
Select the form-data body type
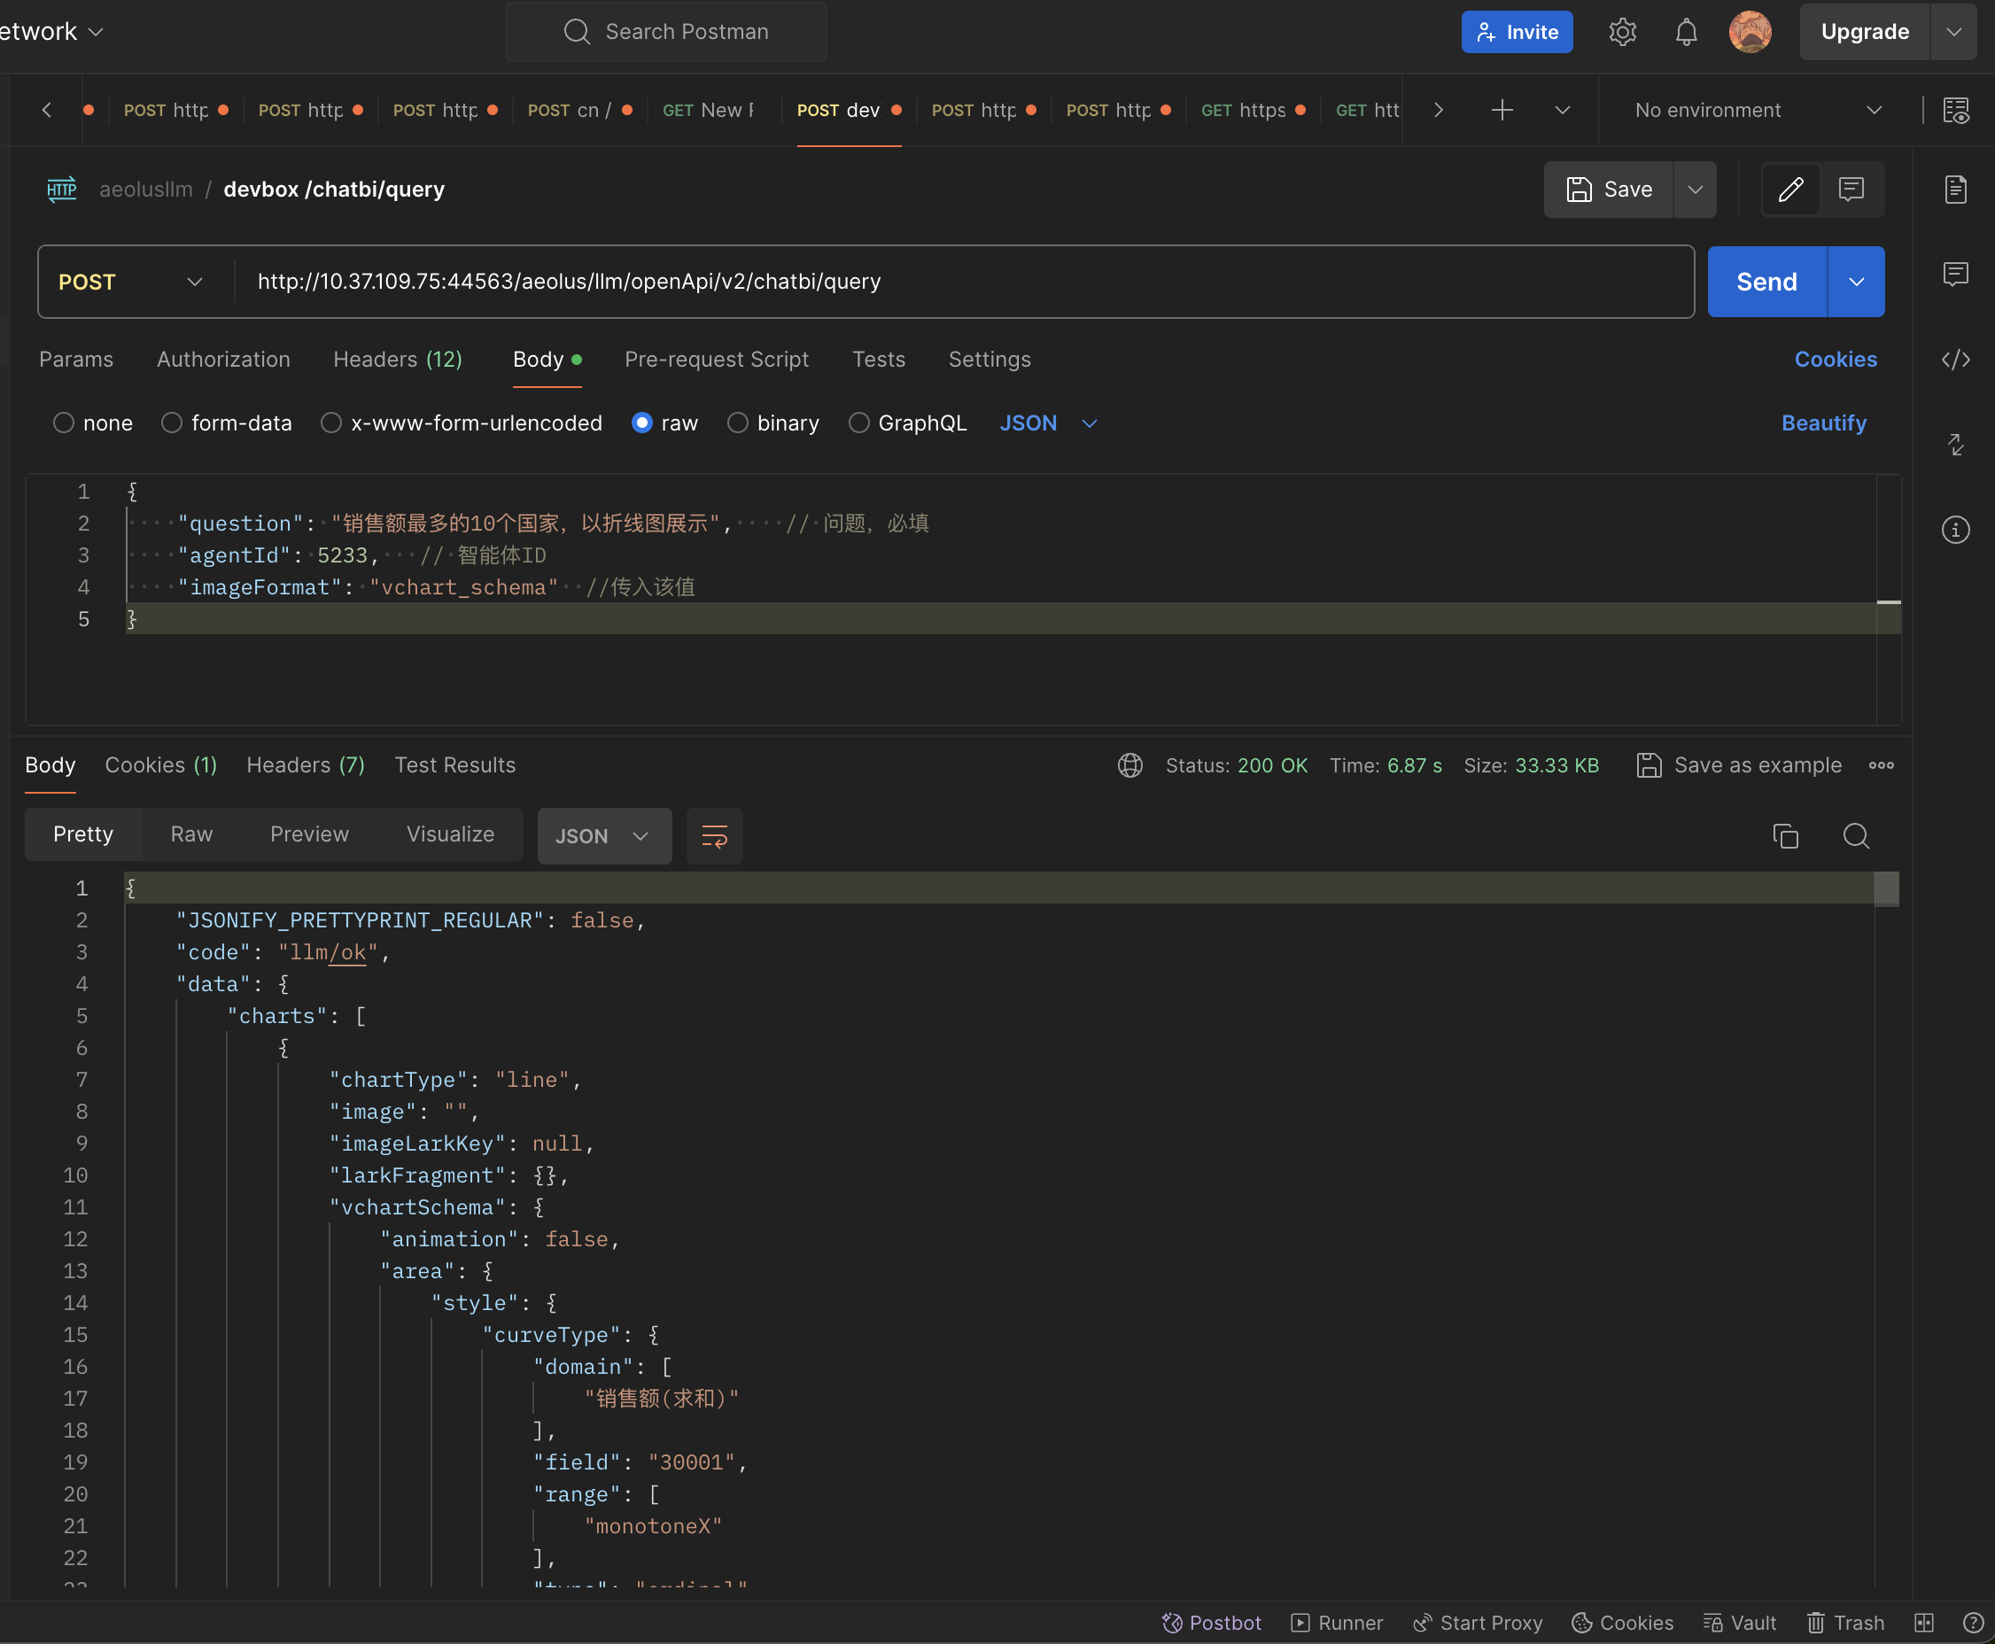tap(171, 423)
